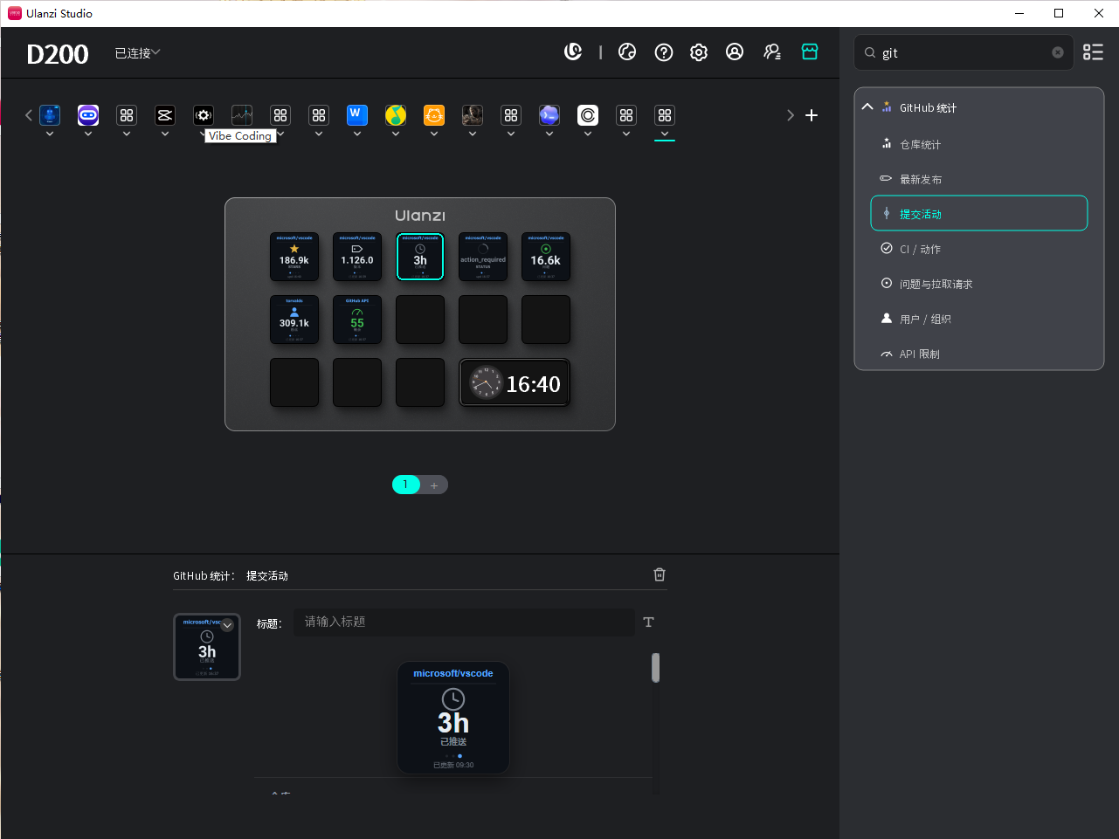Viewport: 1119px width, 839px height.
Task: Toggle the plugin list view icon
Action: 1093,52
